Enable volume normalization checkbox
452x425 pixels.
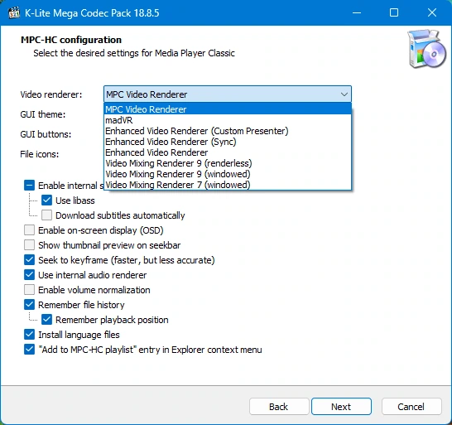tap(30, 290)
